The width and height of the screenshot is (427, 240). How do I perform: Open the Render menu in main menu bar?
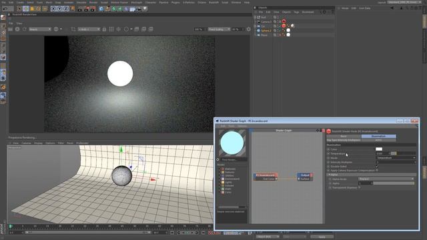coord(93,2)
